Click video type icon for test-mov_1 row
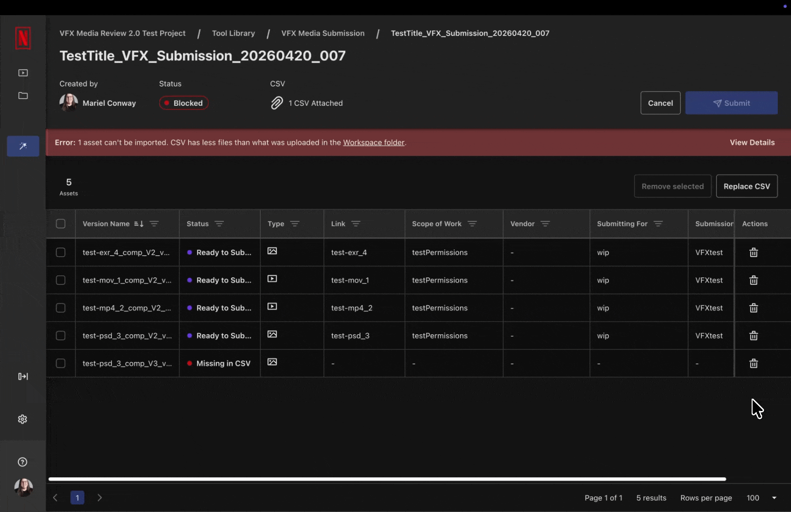Viewport: 791px width, 512px height. pyautogui.click(x=272, y=279)
